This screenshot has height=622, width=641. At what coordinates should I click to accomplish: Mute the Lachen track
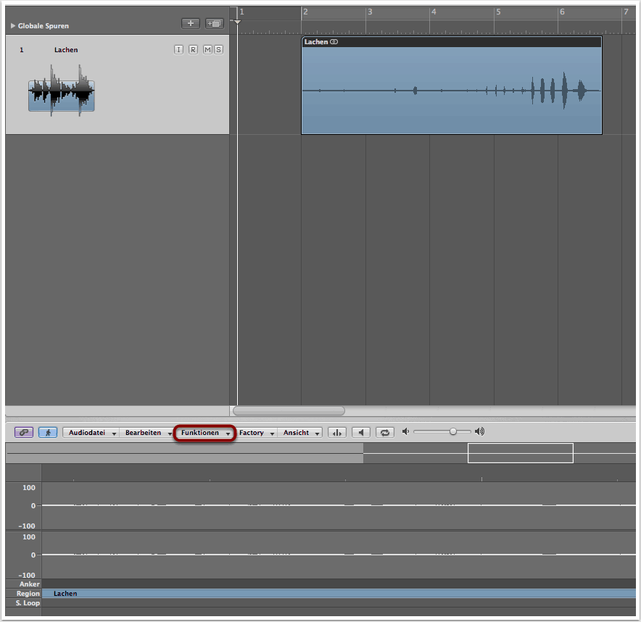(207, 49)
